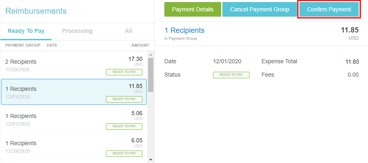Click Ready To Pay badge on 17.30 group
Image resolution: width=368 pixels, height=163 pixels.
click(x=124, y=72)
